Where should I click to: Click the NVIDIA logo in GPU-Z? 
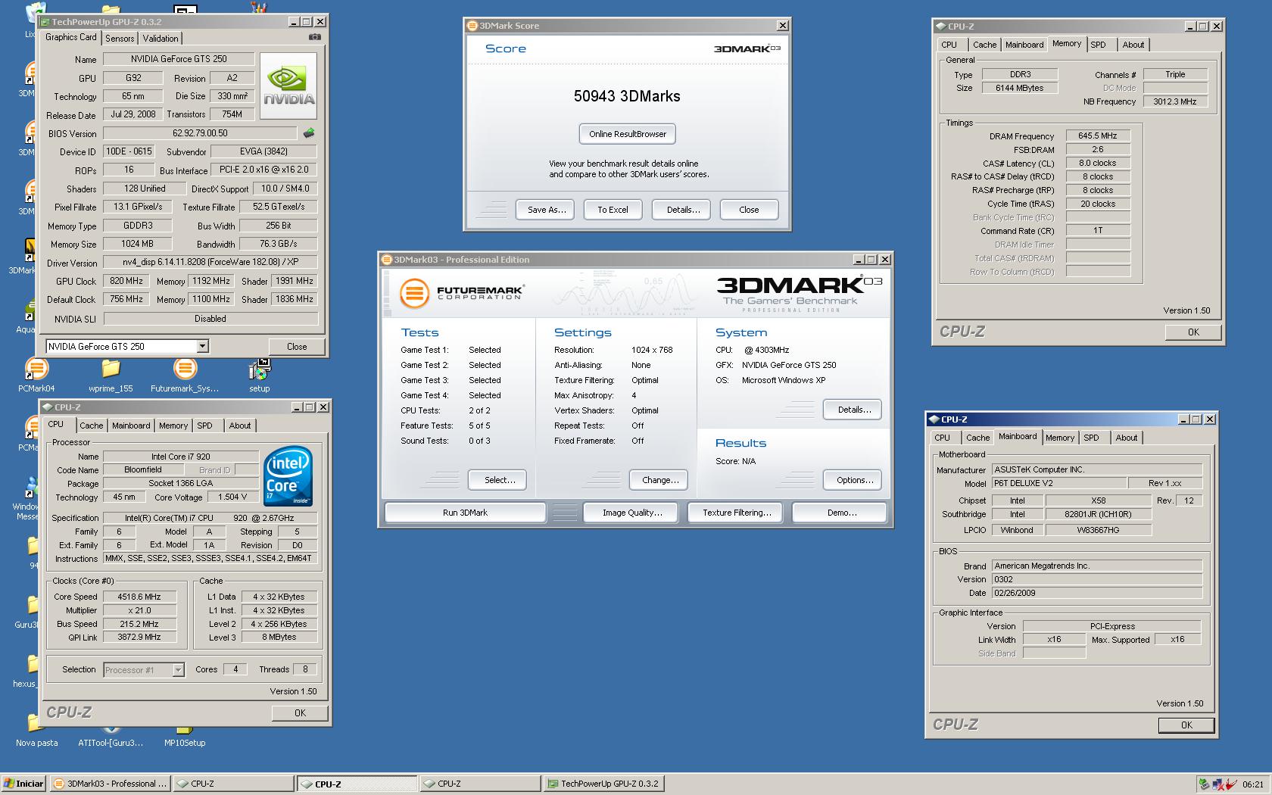(289, 86)
